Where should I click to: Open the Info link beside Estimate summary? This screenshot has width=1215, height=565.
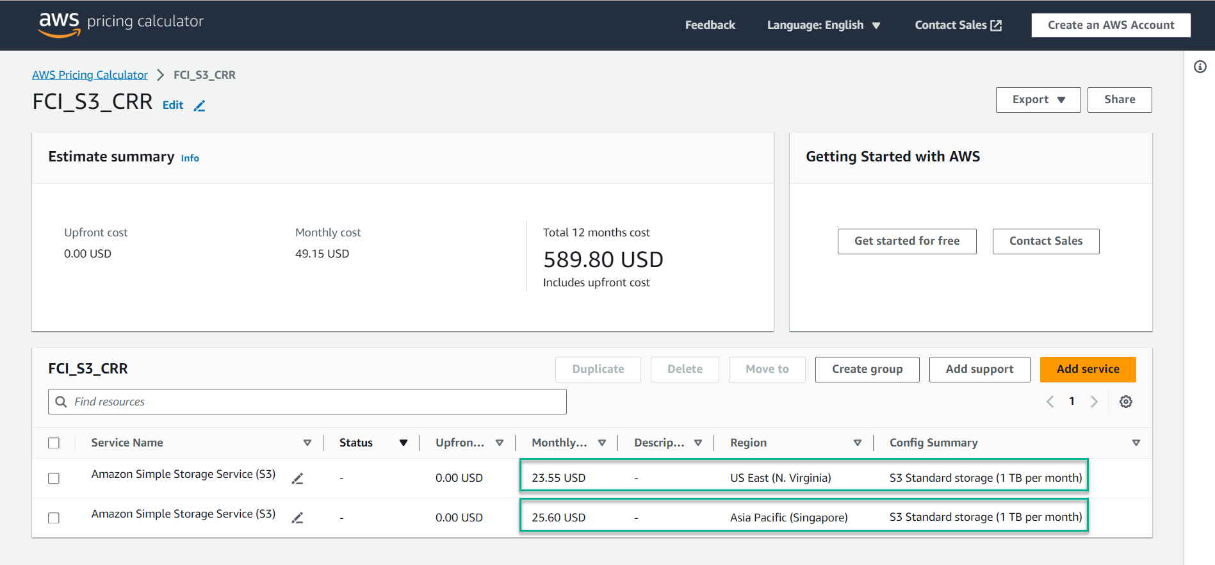pos(190,158)
